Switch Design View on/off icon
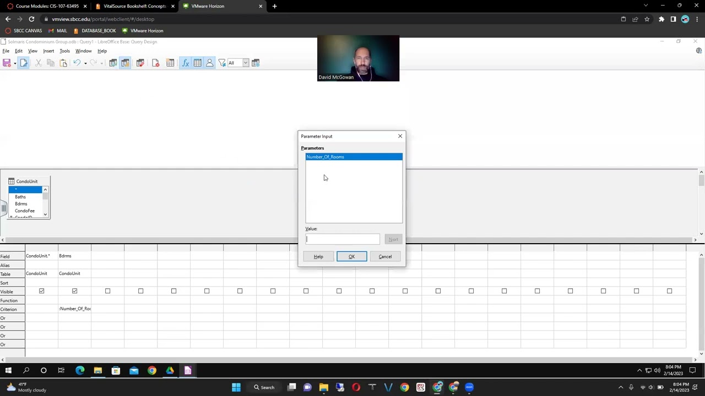The image size is (705, 396). click(126, 63)
